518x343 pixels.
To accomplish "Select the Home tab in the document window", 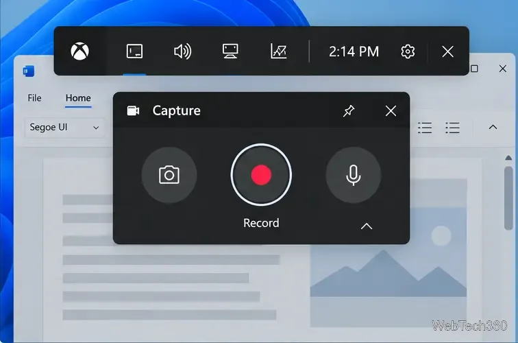I will click(x=78, y=98).
